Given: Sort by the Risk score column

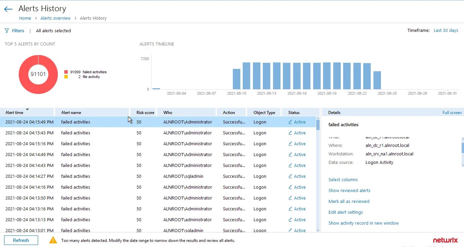Looking at the screenshot, I should pos(145,112).
